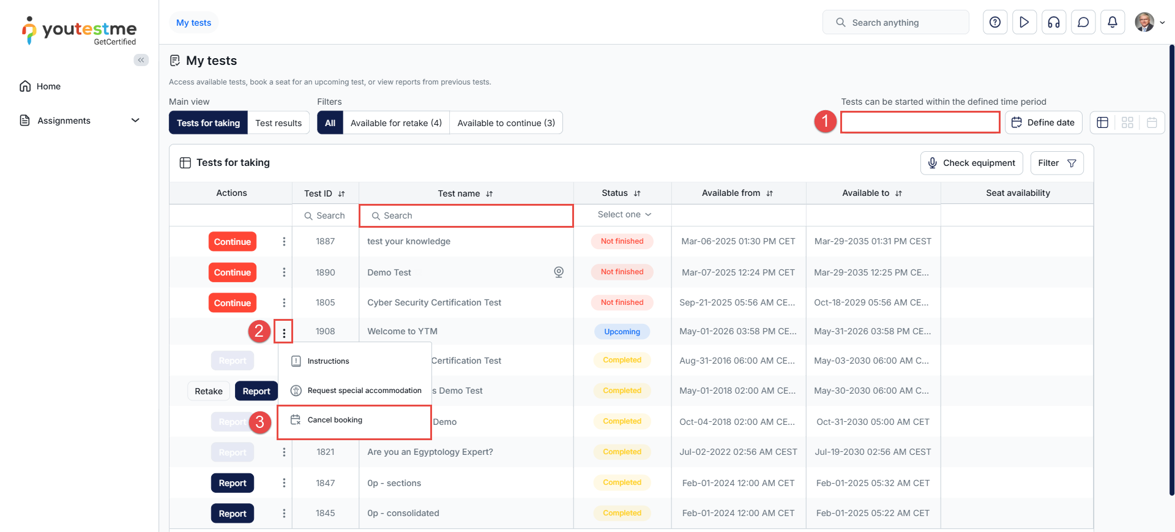Choose Cancel booking from the context menu
1175x532 pixels.
click(335, 420)
